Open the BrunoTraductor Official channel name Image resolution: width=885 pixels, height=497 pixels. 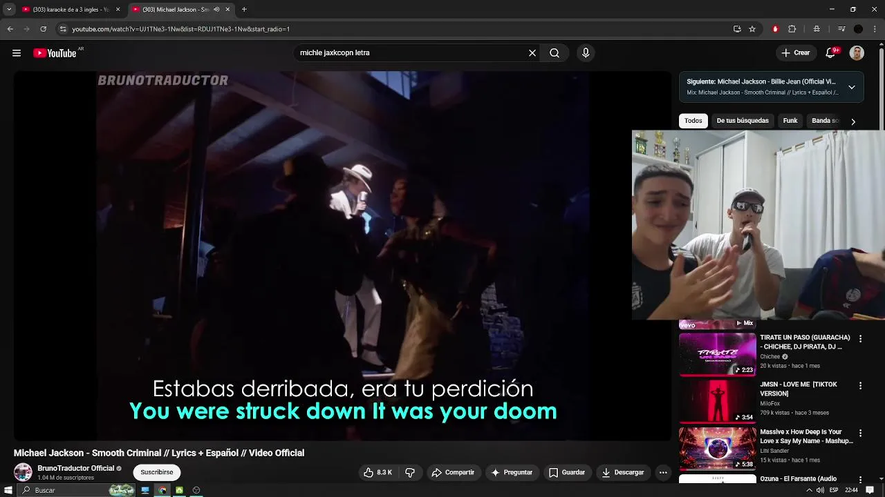click(x=76, y=469)
